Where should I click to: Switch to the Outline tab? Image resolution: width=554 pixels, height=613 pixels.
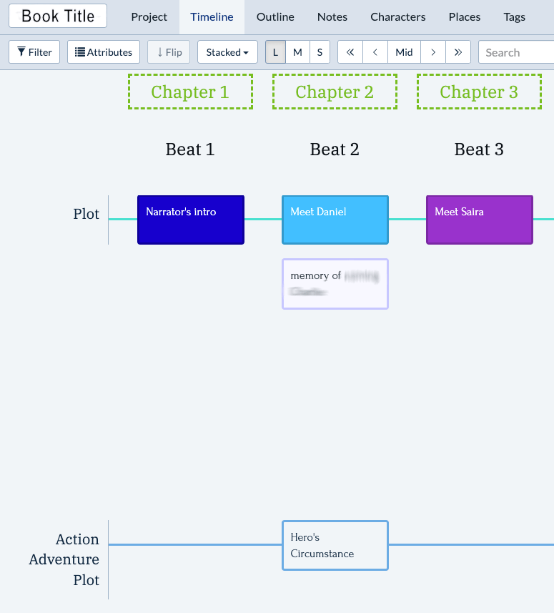click(275, 17)
